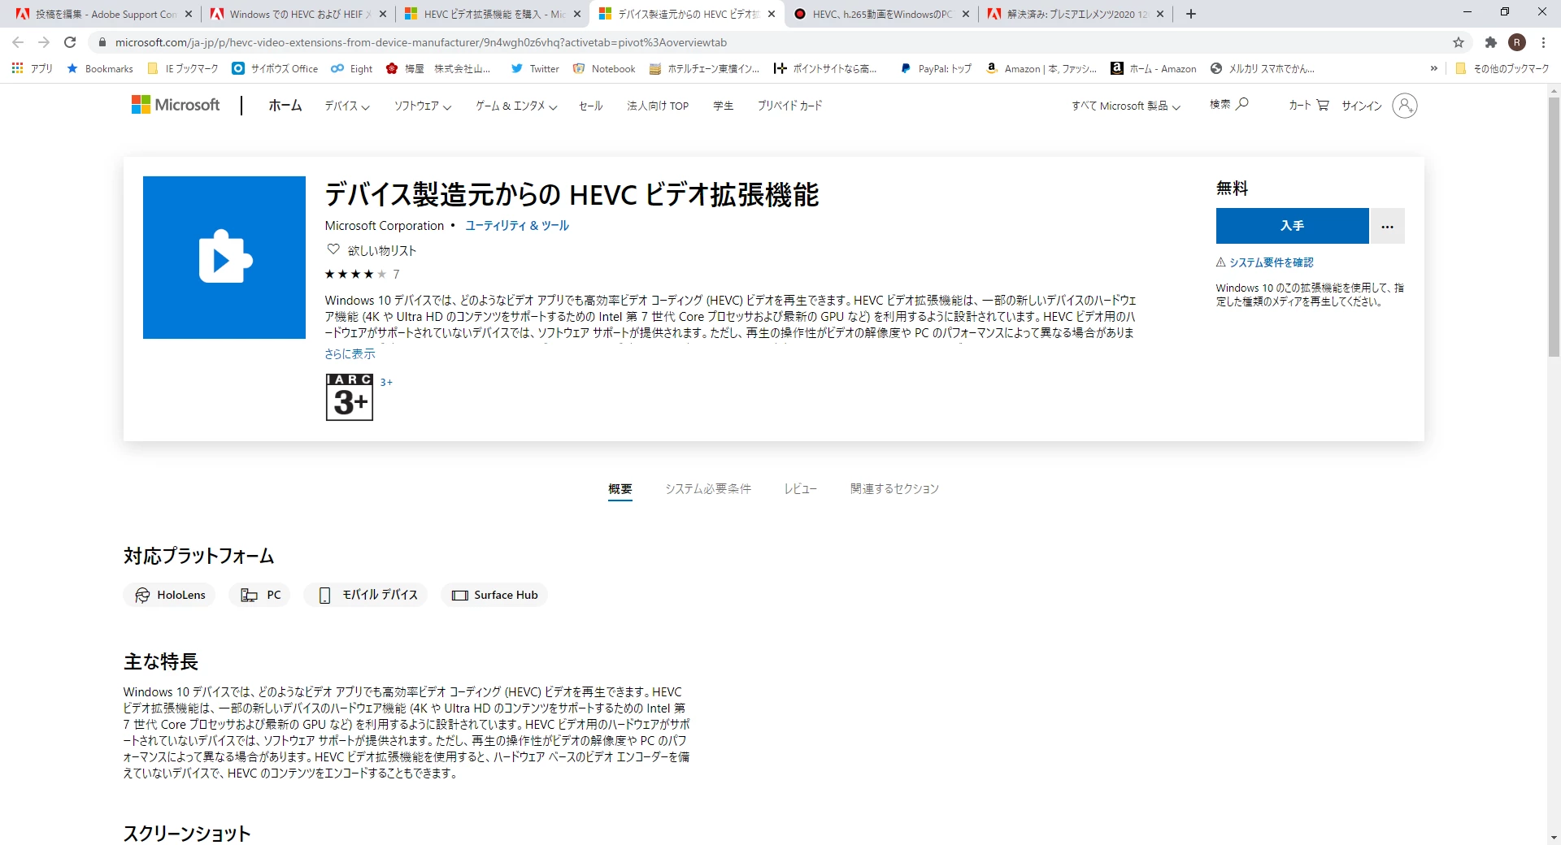Viewport: 1561px width, 845px height.
Task: Open Chrome three-dot menu
Action: click(x=1543, y=42)
